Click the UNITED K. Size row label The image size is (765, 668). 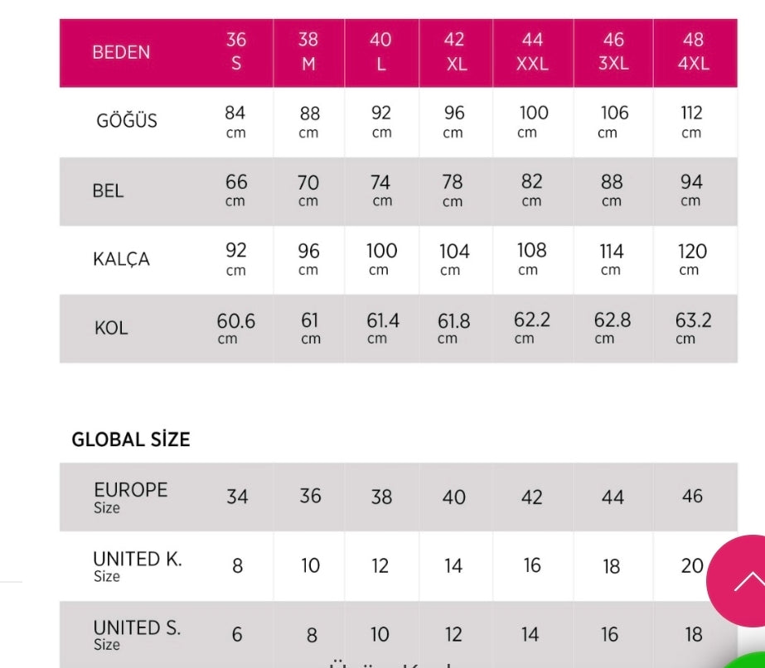point(137,566)
